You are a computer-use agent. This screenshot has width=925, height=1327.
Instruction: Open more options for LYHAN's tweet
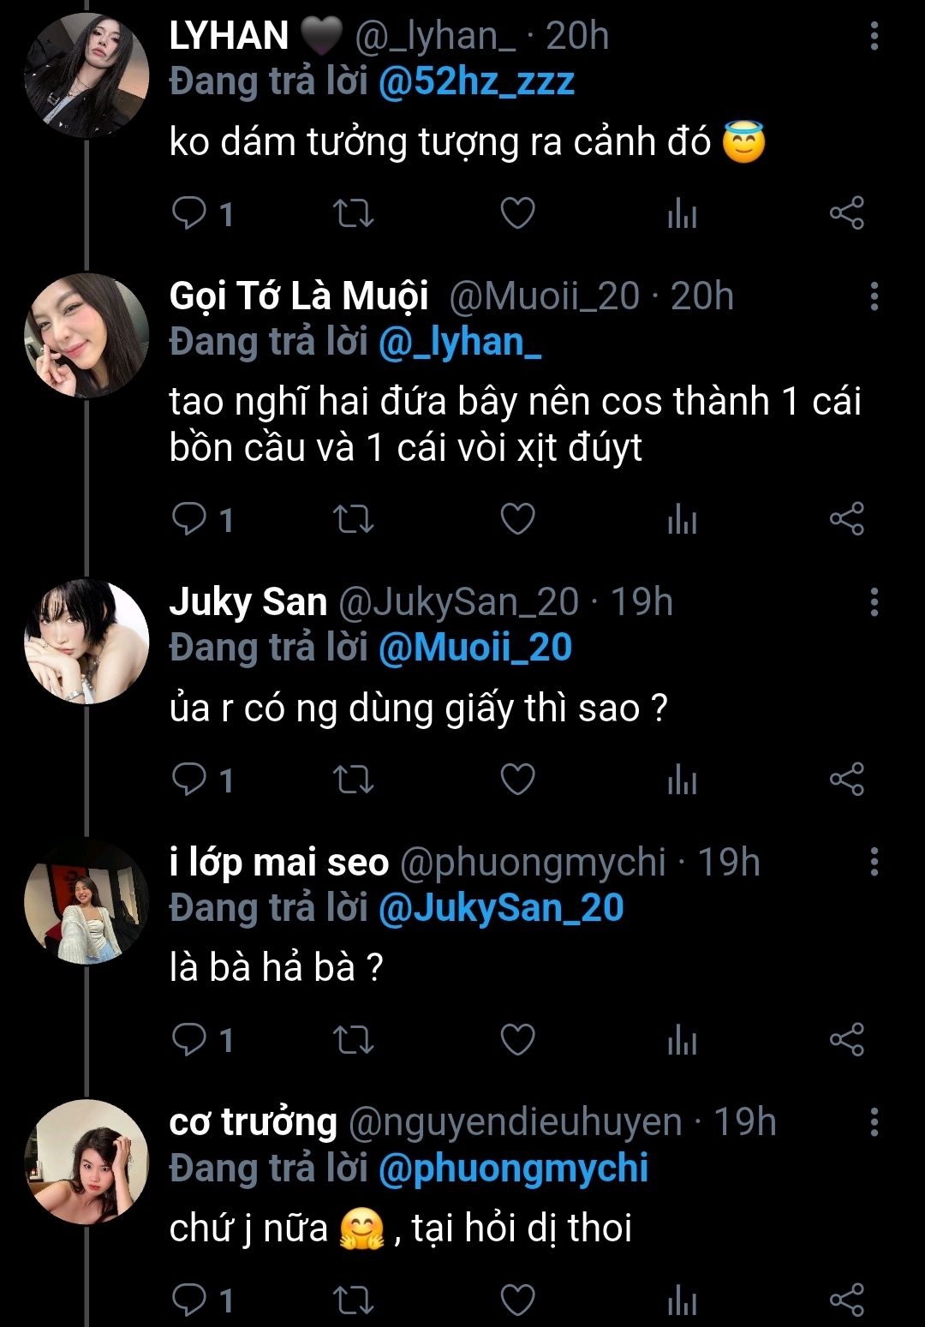[x=874, y=36]
